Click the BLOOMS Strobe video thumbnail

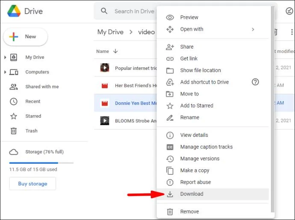tap(105, 121)
